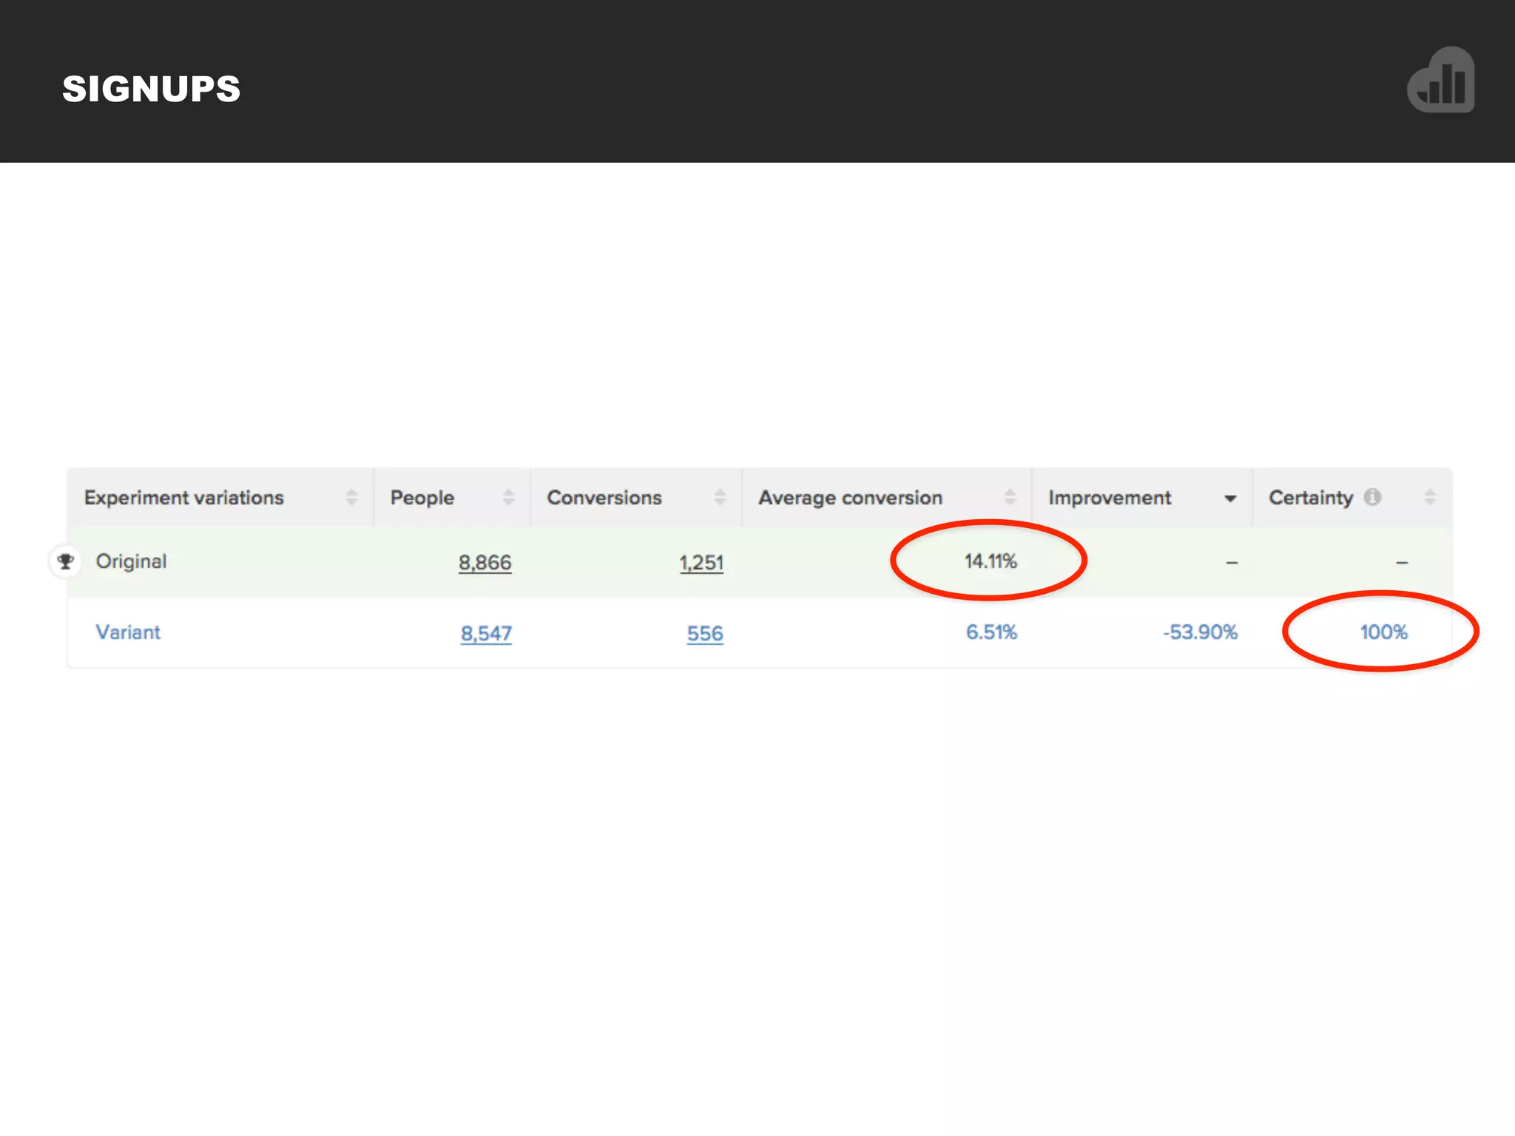
Task: Click the circled 14.11% average conversion
Action: 991,561
